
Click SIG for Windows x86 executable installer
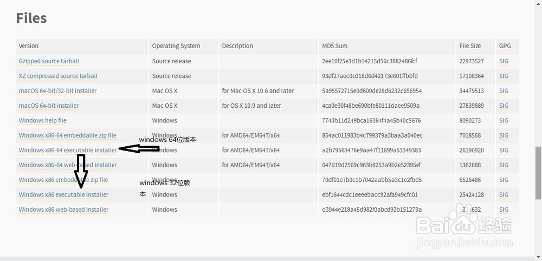[504, 195]
